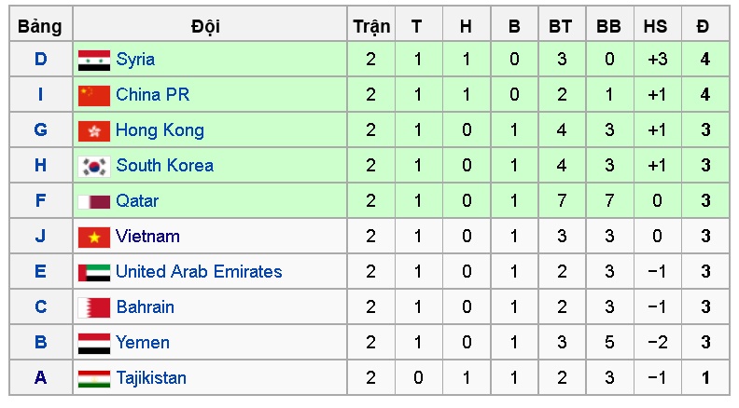Click the Qatar flag icon
Screen dimensions: 739x408
pos(94,201)
